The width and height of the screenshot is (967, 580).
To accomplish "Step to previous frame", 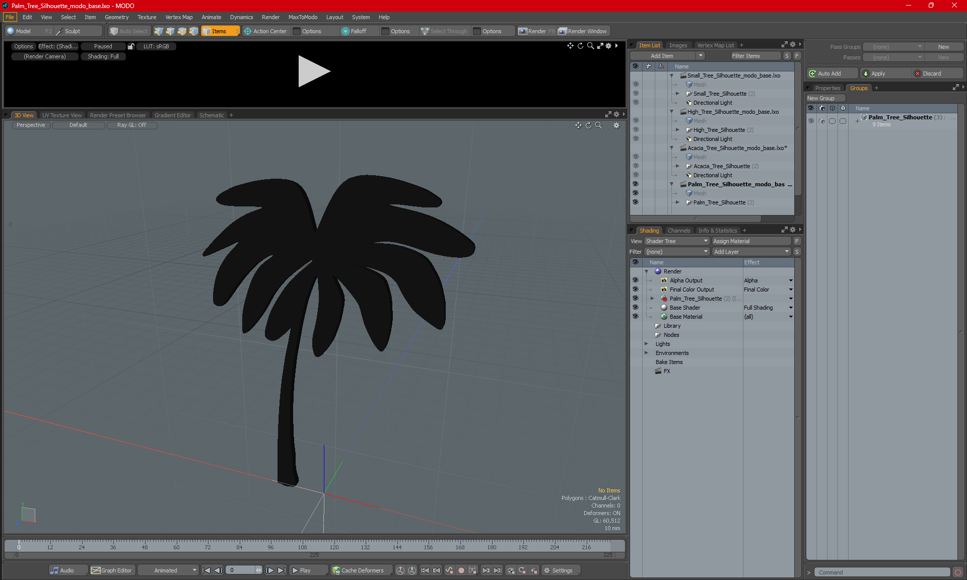I will pyautogui.click(x=218, y=570).
